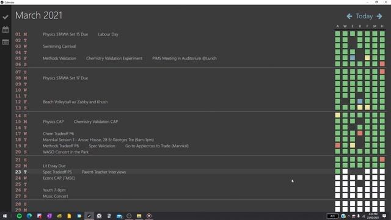This screenshot has height=220, width=391.
Task: Open Labour Day event
Action: click(x=108, y=34)
